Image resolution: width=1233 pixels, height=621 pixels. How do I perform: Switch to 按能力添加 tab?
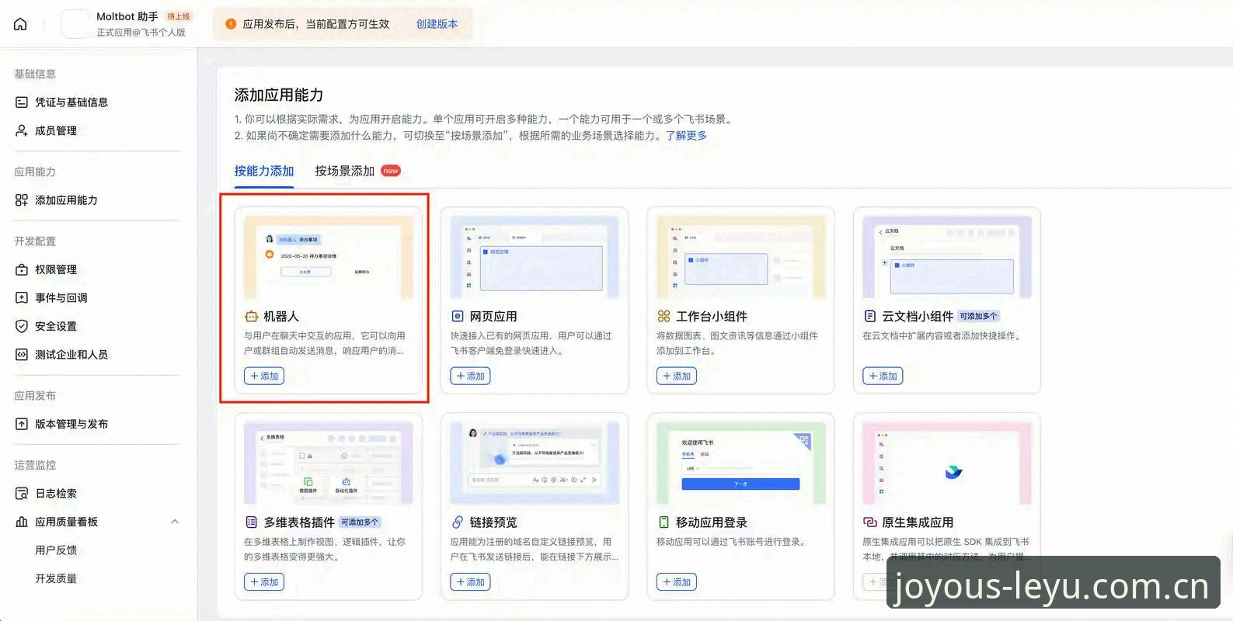[264, 171]
